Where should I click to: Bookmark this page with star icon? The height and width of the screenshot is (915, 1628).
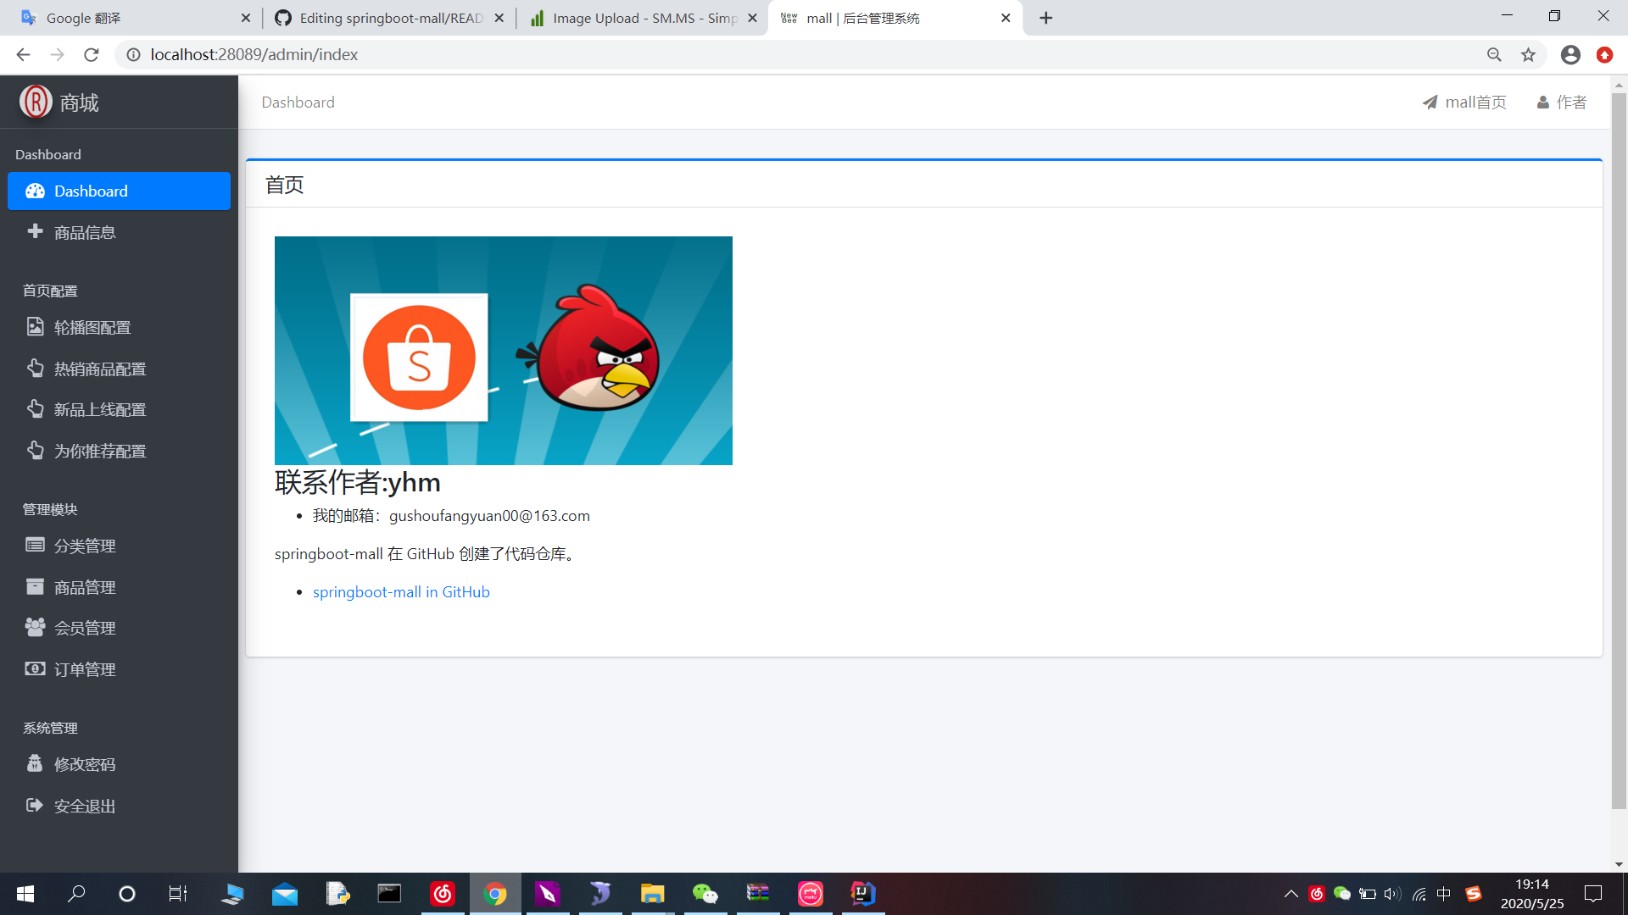(1528, 55)
